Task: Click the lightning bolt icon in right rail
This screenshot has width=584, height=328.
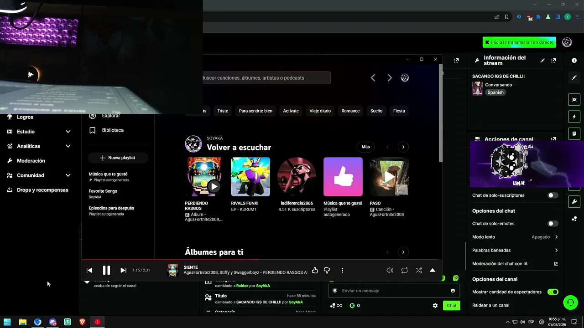Action: coord(574,117)
